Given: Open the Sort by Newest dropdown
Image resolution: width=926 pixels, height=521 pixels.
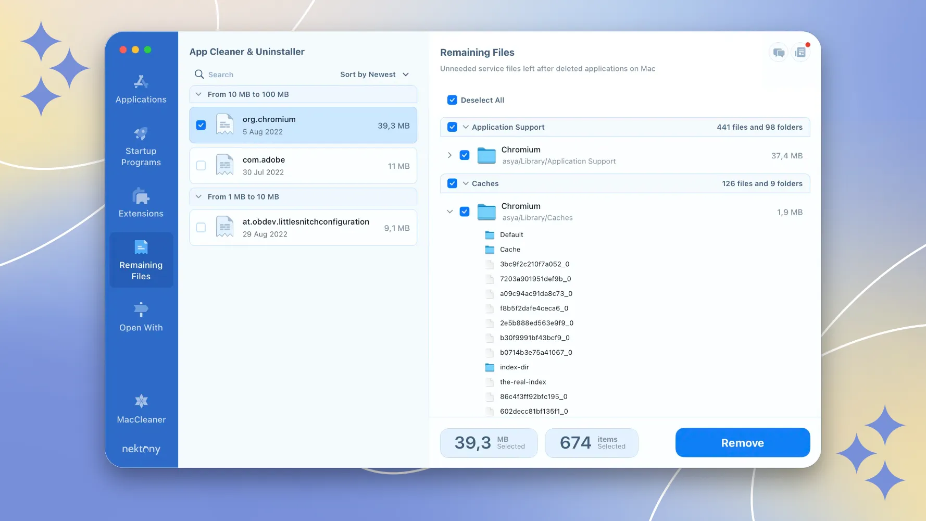Looking at the screenshot, I should tap(374, 75).
